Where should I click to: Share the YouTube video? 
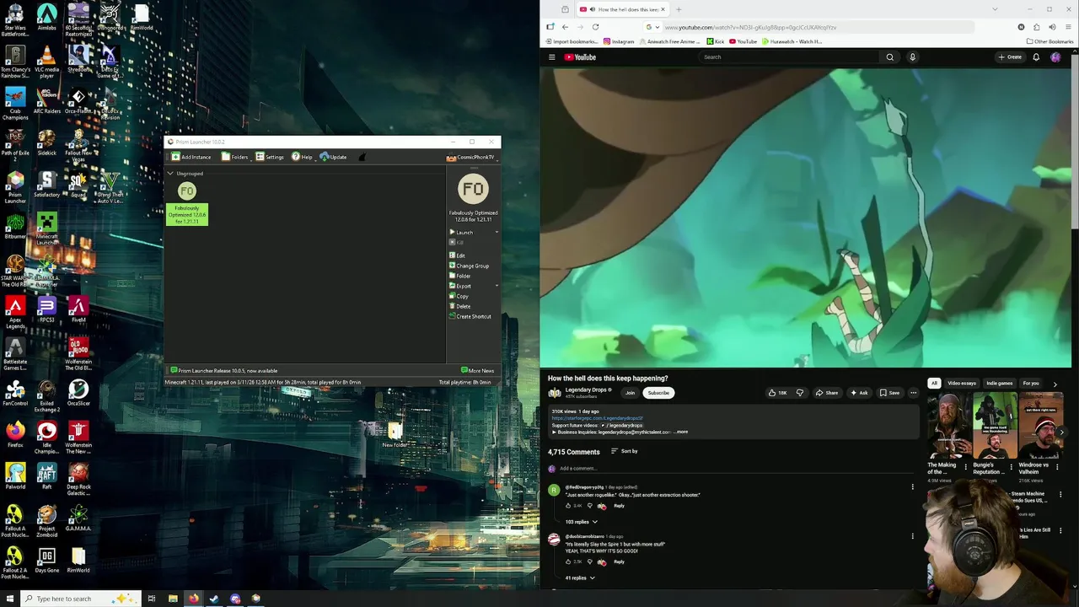pyautogui.click(x=827, y=393)
